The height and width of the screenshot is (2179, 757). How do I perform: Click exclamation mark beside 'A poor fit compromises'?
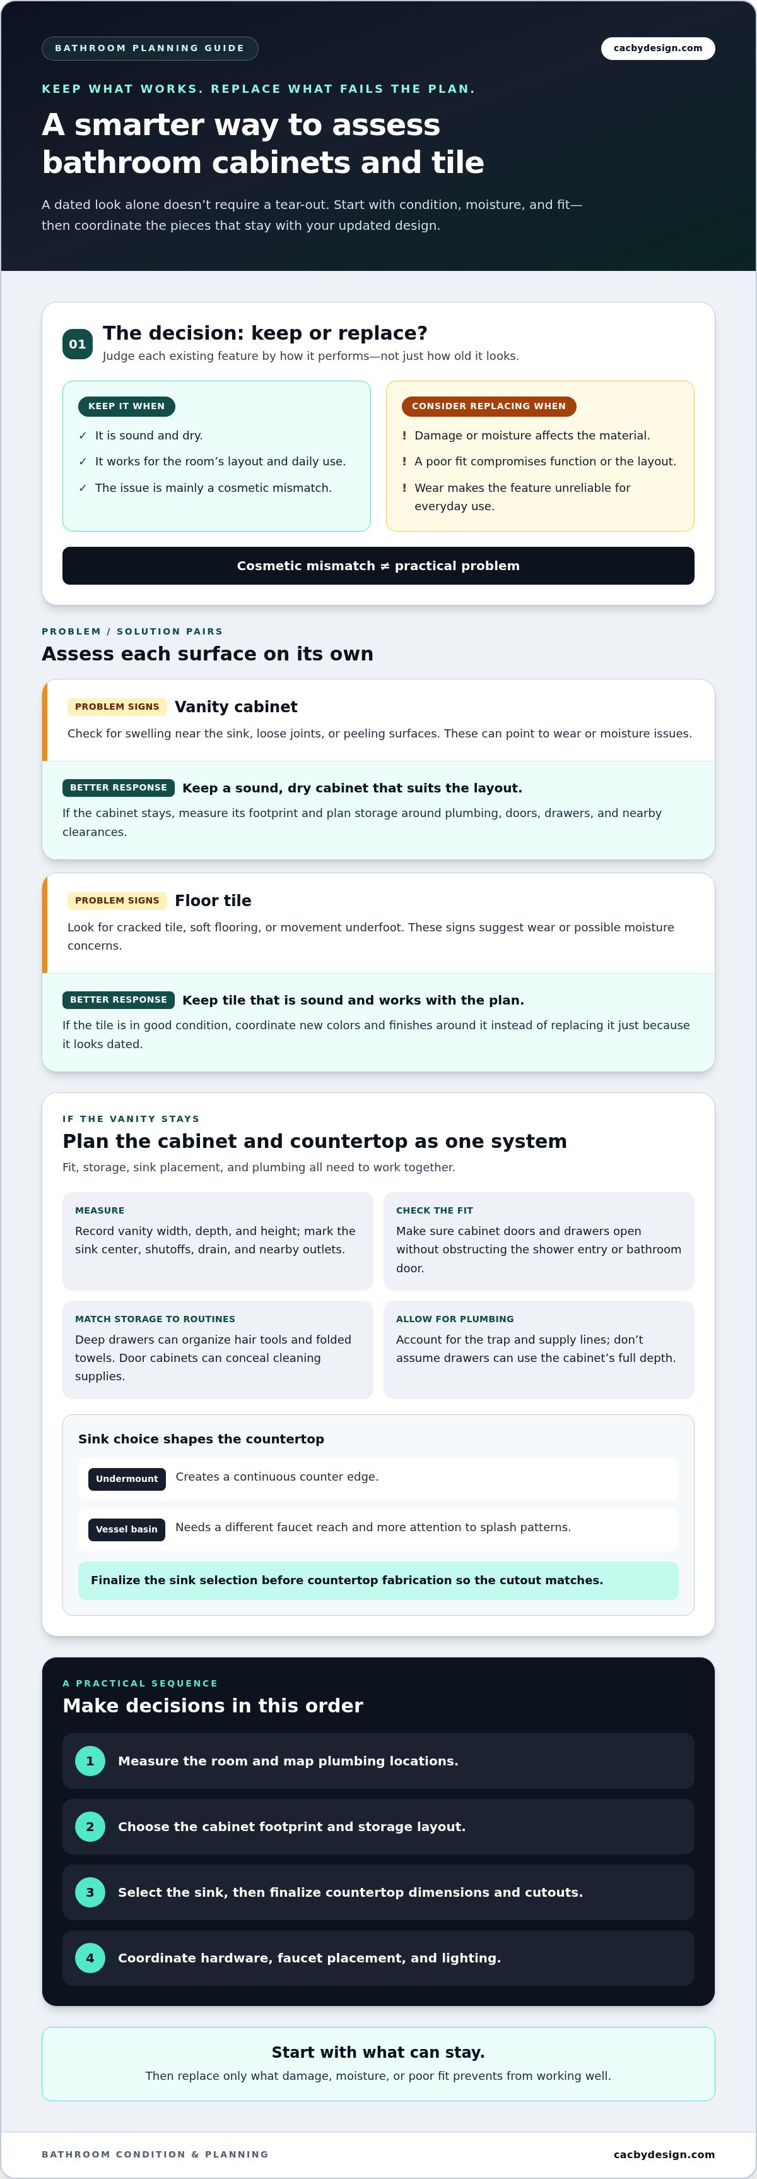pos(405,462)
